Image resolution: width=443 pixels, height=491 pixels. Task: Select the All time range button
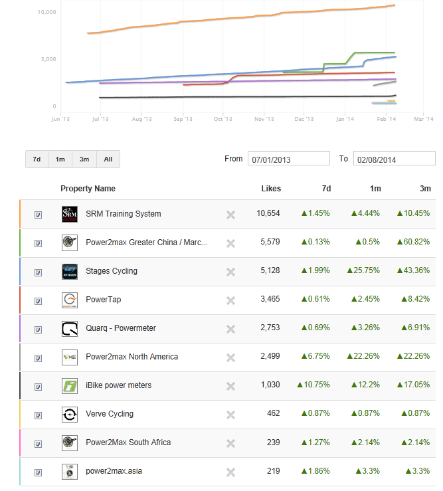click(x=108, y=159)
